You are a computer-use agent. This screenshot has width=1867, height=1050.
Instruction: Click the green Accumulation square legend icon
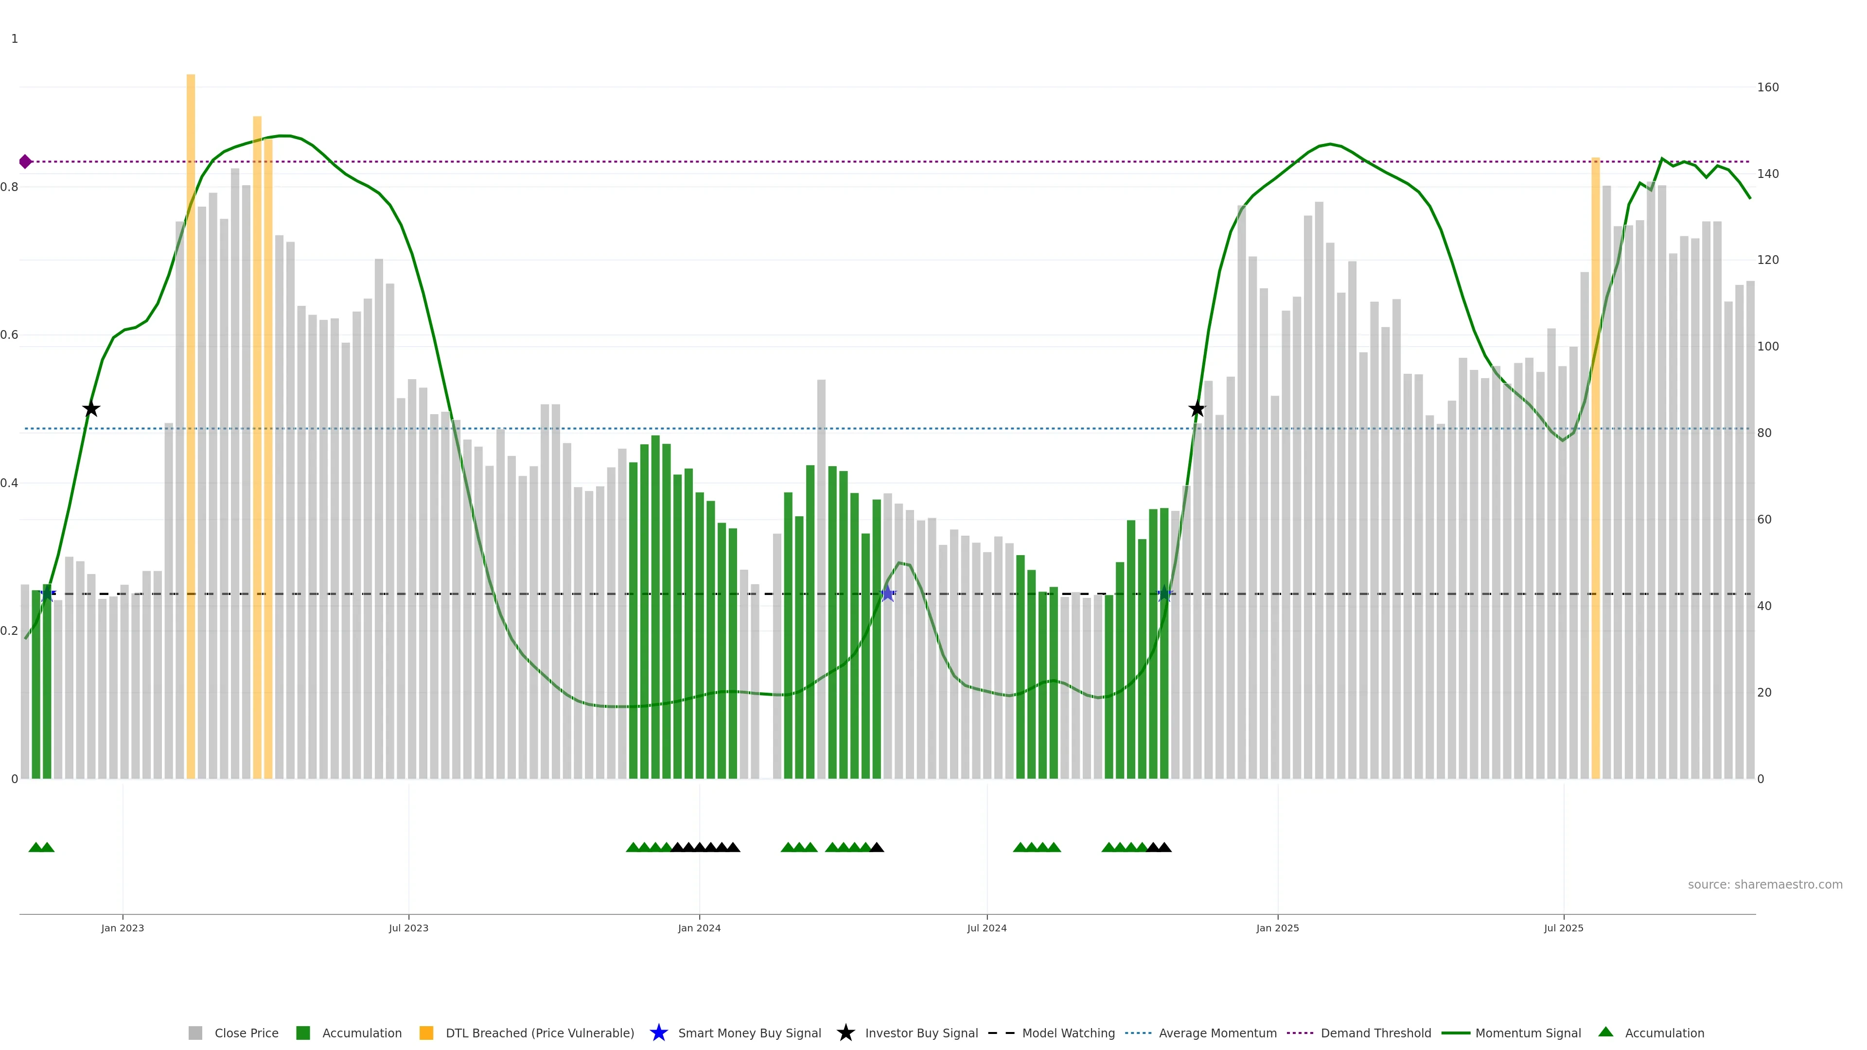(x=303, y=1032)
